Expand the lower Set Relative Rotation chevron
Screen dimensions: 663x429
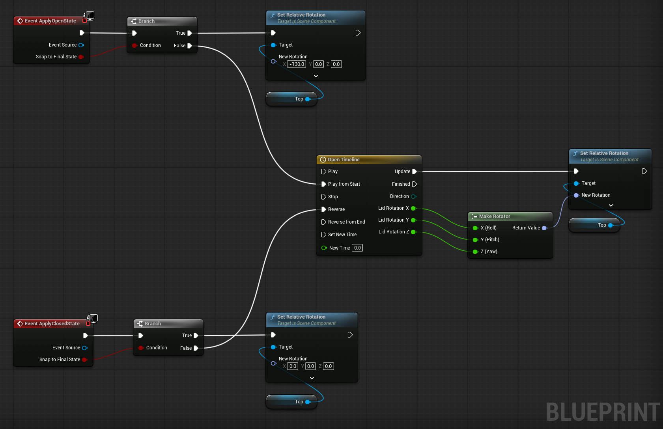click(x=312, y=378)
